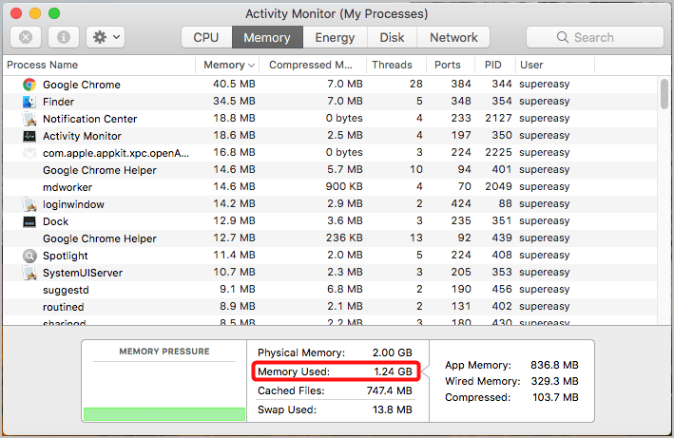Image resolution: width=674 pixels, height=438 pixels.
Task: Sort by Compressed Memory column header
Action: [x=311, y=65]
